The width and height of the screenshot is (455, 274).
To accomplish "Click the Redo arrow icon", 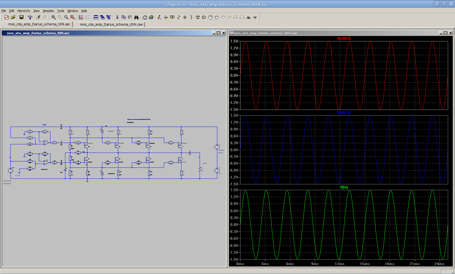I will tap(229, 17).
